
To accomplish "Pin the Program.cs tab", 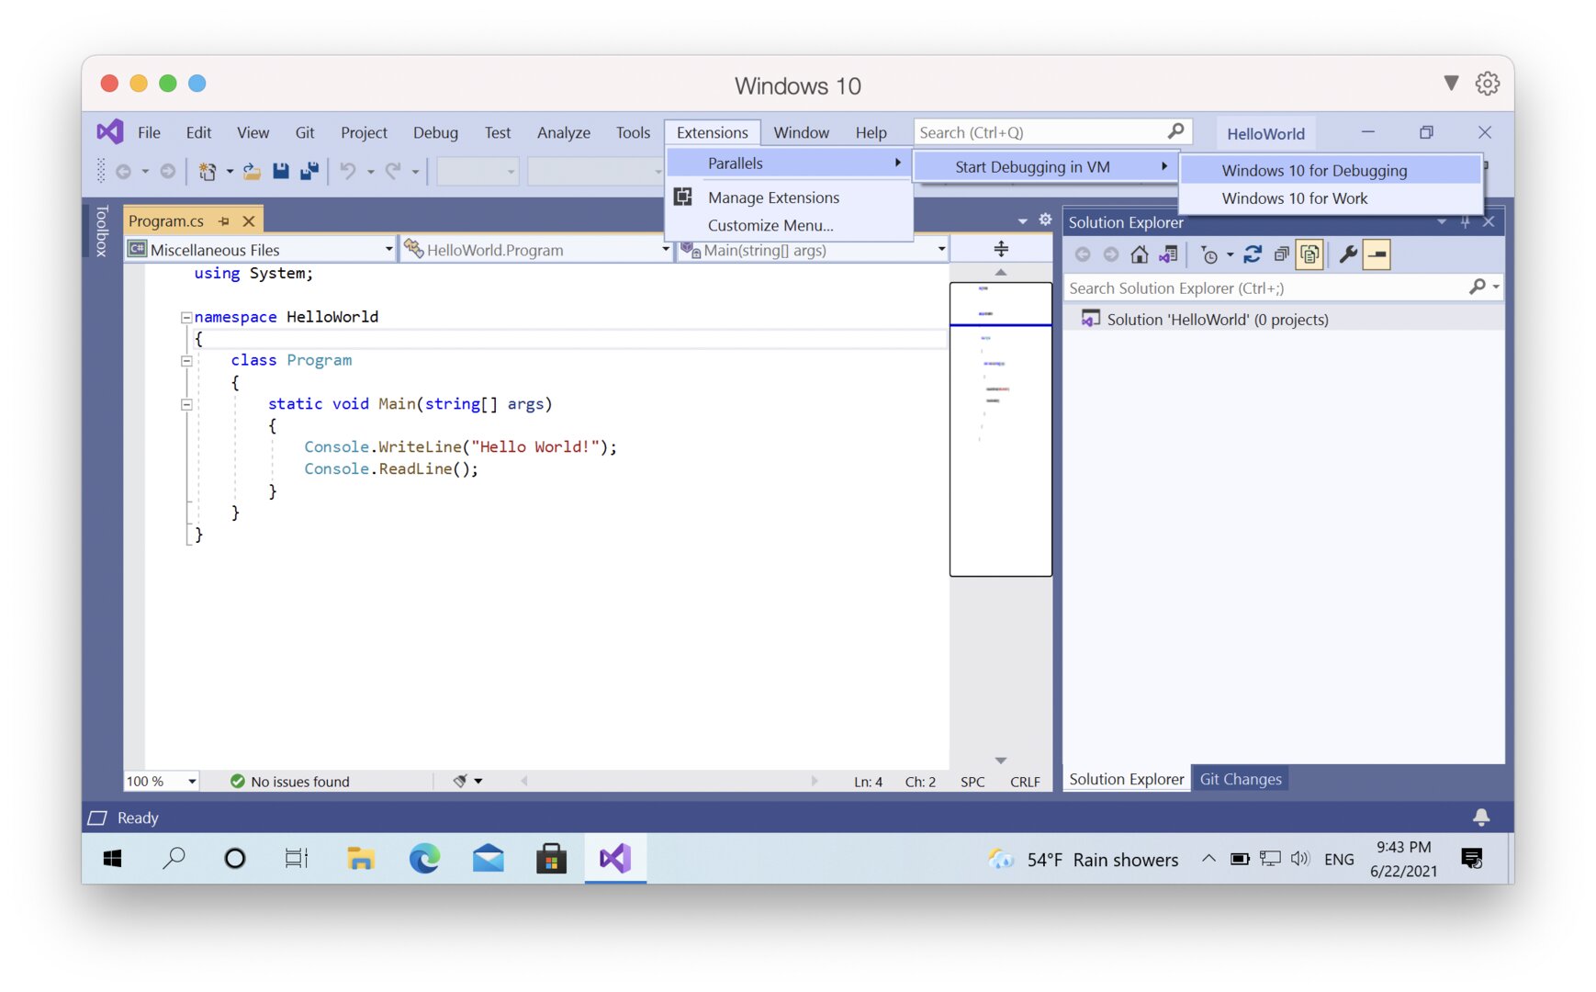I will 224,221.
